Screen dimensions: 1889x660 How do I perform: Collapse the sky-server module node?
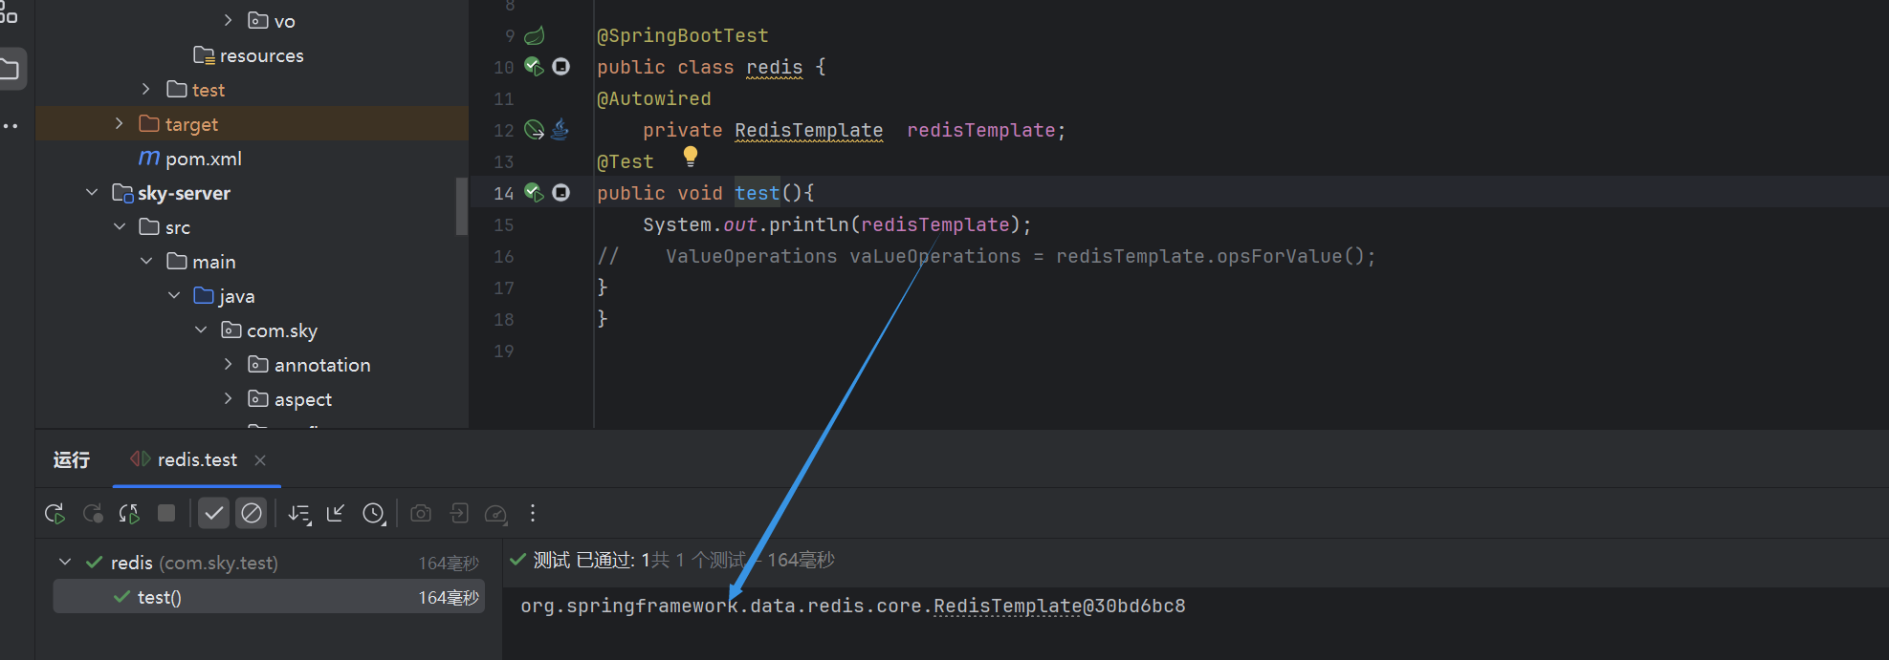pyautogui.click(x=92, y=193)
